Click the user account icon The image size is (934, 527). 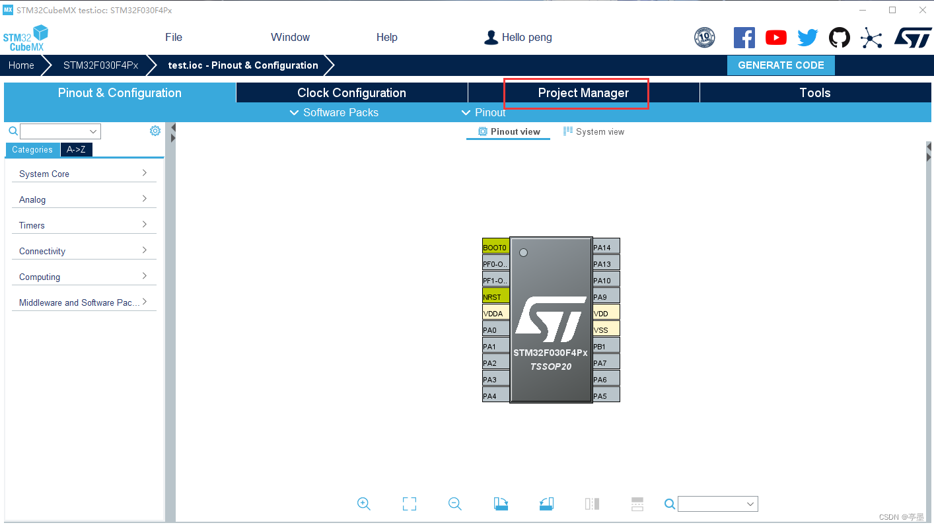pos(491,38)
